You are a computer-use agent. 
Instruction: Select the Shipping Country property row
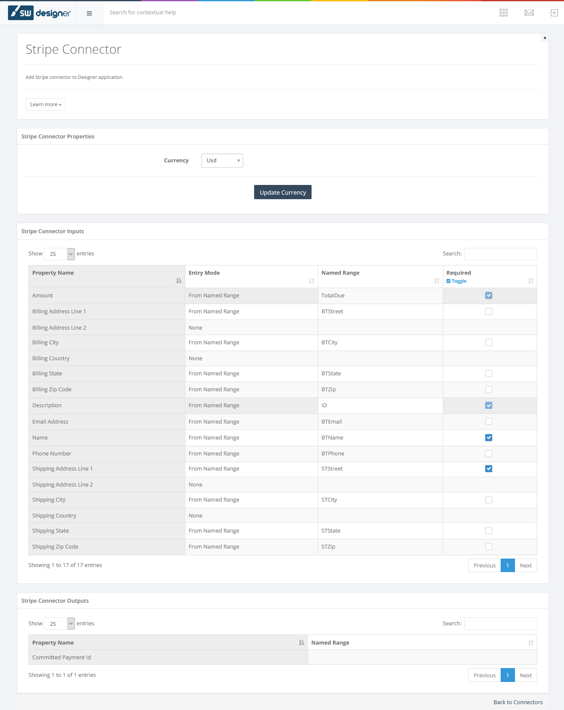tap(283, 515)
